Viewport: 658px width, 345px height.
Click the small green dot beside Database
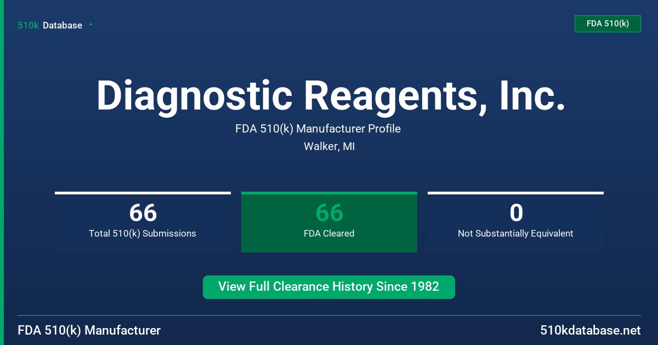coord(90,25)
